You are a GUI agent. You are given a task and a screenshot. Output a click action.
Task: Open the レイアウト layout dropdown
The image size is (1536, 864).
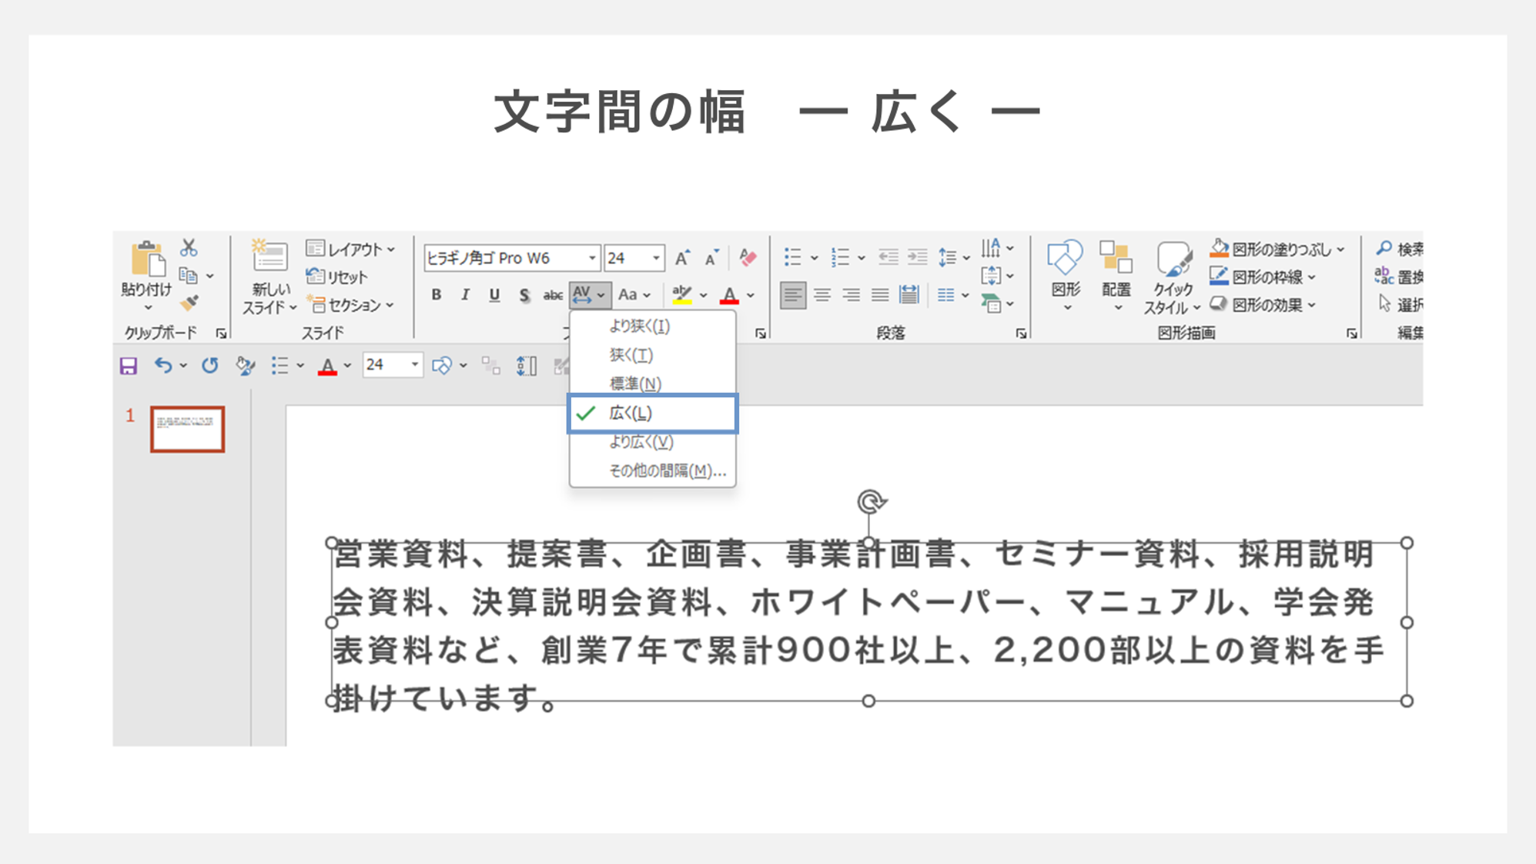pos(350,249)
